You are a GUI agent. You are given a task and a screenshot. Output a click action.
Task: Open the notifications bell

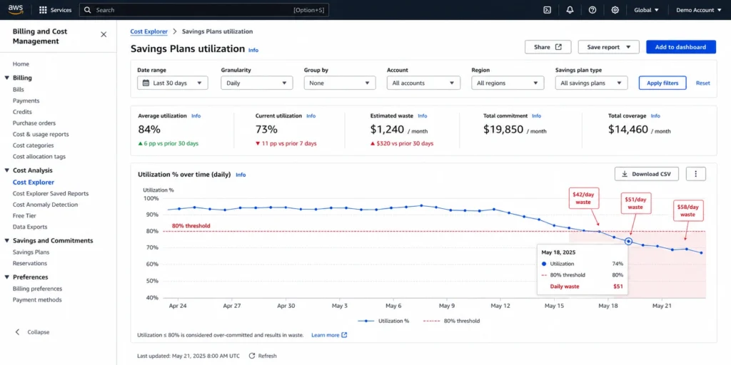[x=570, y=10]
